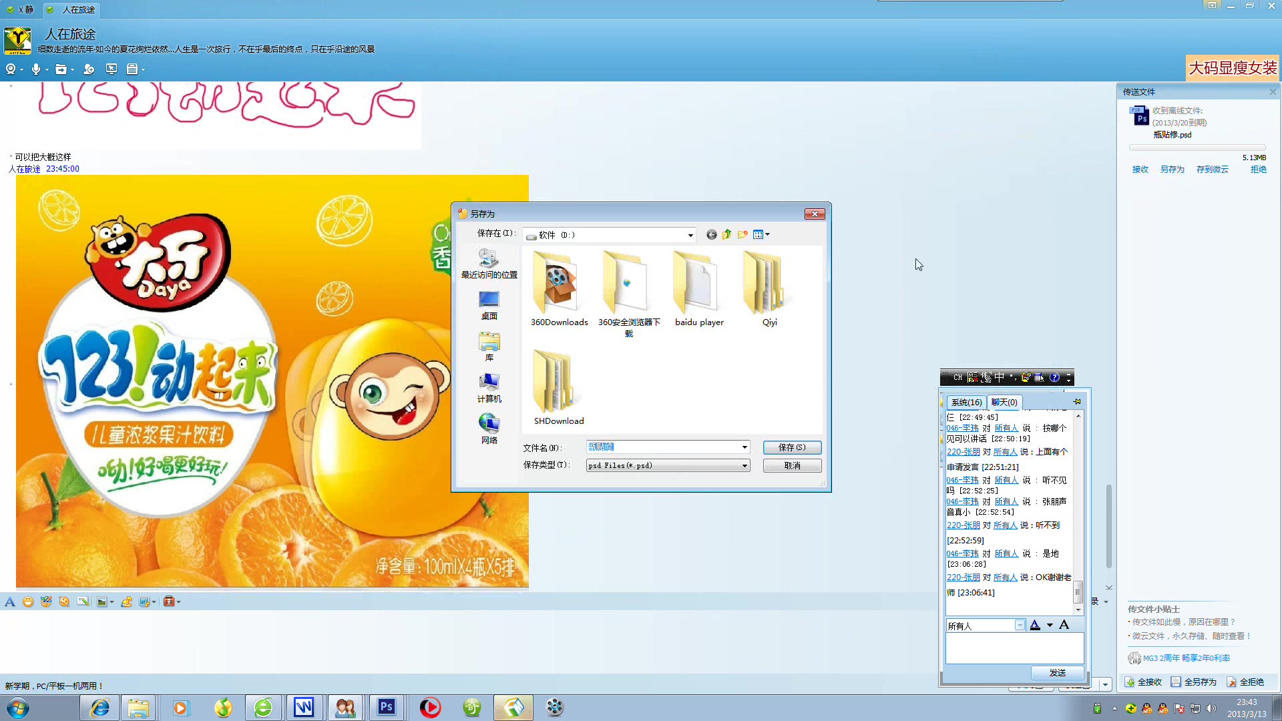Click 全接收 accept all button
Screen dimensions: 1282x721
click(1143, 682)
